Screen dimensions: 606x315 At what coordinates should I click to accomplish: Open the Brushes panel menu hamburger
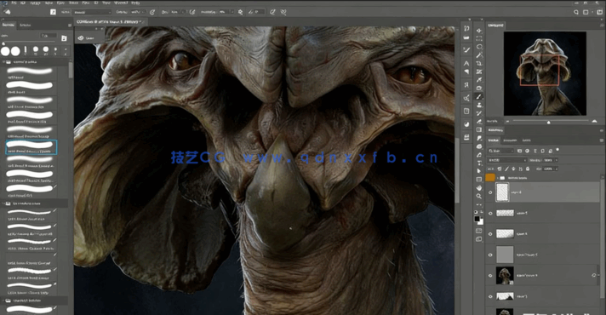click(70, 26)
